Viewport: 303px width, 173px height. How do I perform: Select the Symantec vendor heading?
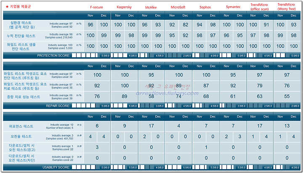point(233,7)
